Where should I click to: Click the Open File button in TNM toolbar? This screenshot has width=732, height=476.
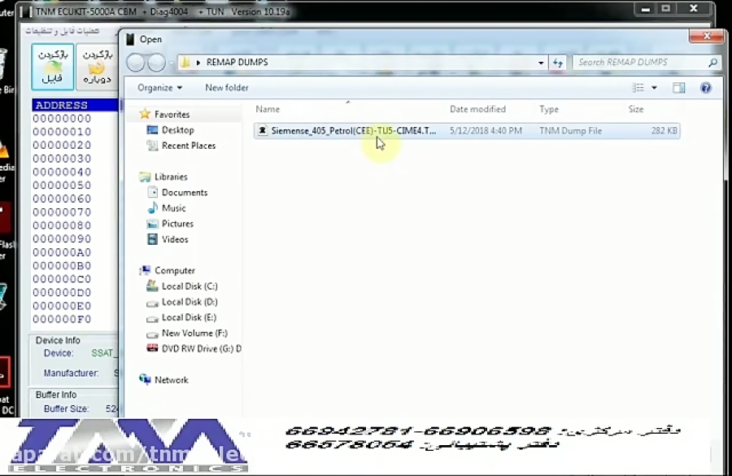point(53,68)
